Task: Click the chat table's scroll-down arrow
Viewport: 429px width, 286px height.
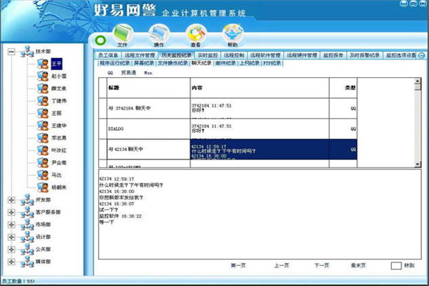Action: 418,164
